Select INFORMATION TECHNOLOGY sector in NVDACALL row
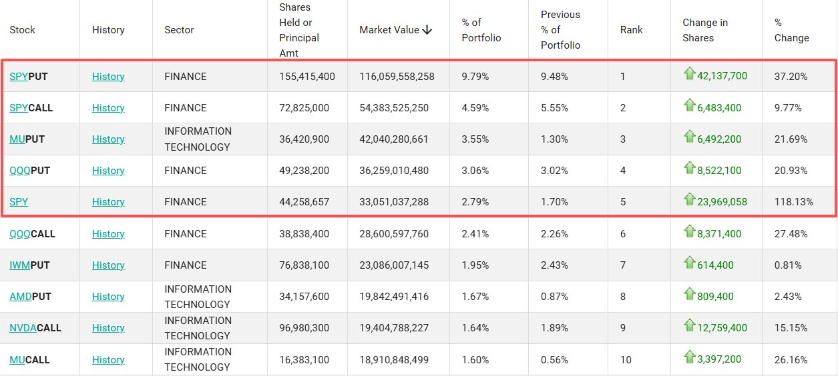838x376 pixels. [198, 328]
